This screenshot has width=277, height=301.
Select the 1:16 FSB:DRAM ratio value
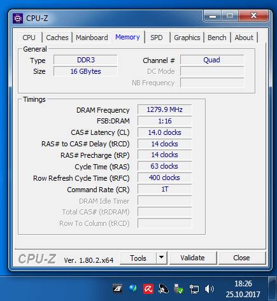[164, 121]
